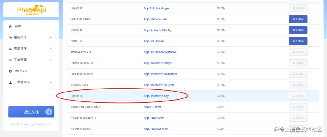Buy the 条形码生成接口 with 立即购买

pyautogui.click(x=298, y=19)
